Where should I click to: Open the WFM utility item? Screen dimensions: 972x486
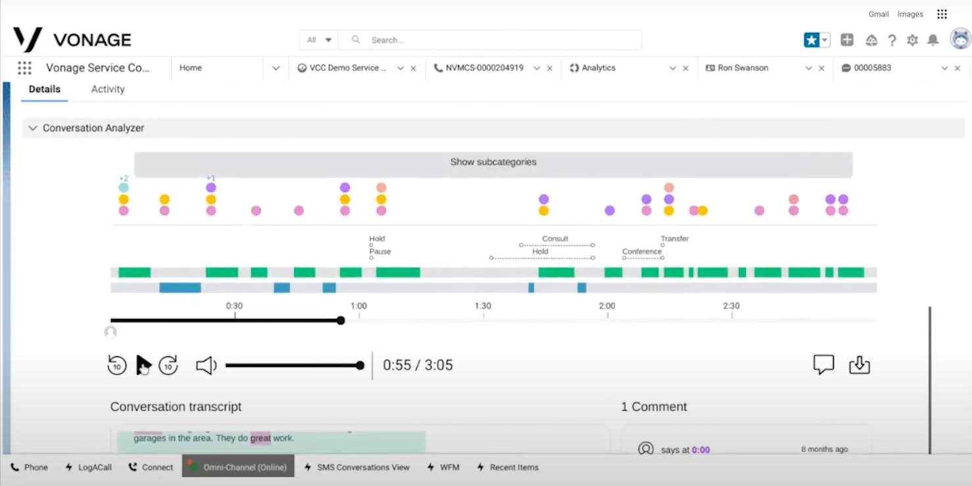click(443, 468)
